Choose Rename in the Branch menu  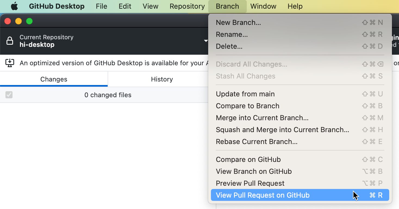click(232, 34)
